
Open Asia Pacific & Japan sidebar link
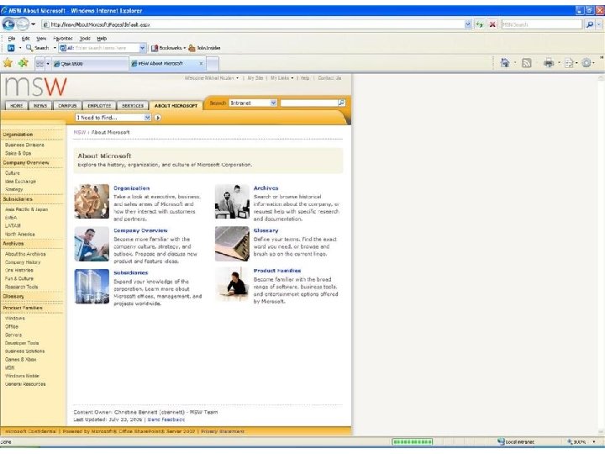[27, 209]
